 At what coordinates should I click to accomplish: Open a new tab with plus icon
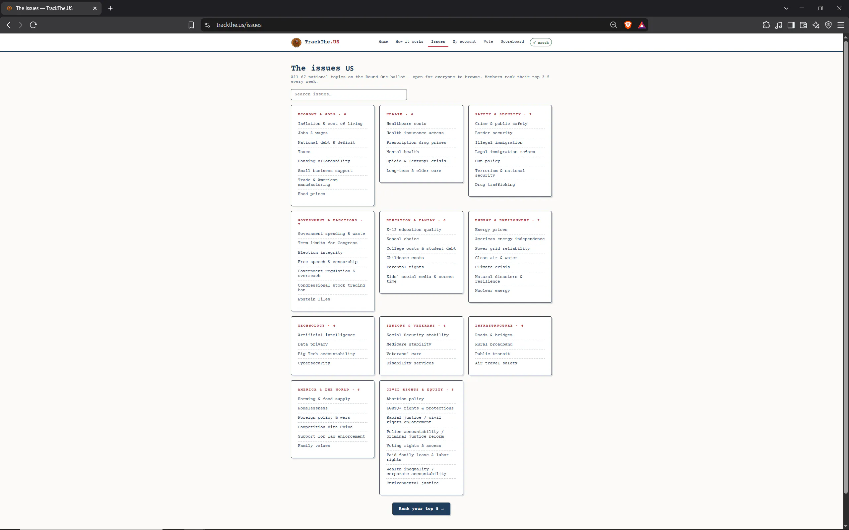(110, 8)
